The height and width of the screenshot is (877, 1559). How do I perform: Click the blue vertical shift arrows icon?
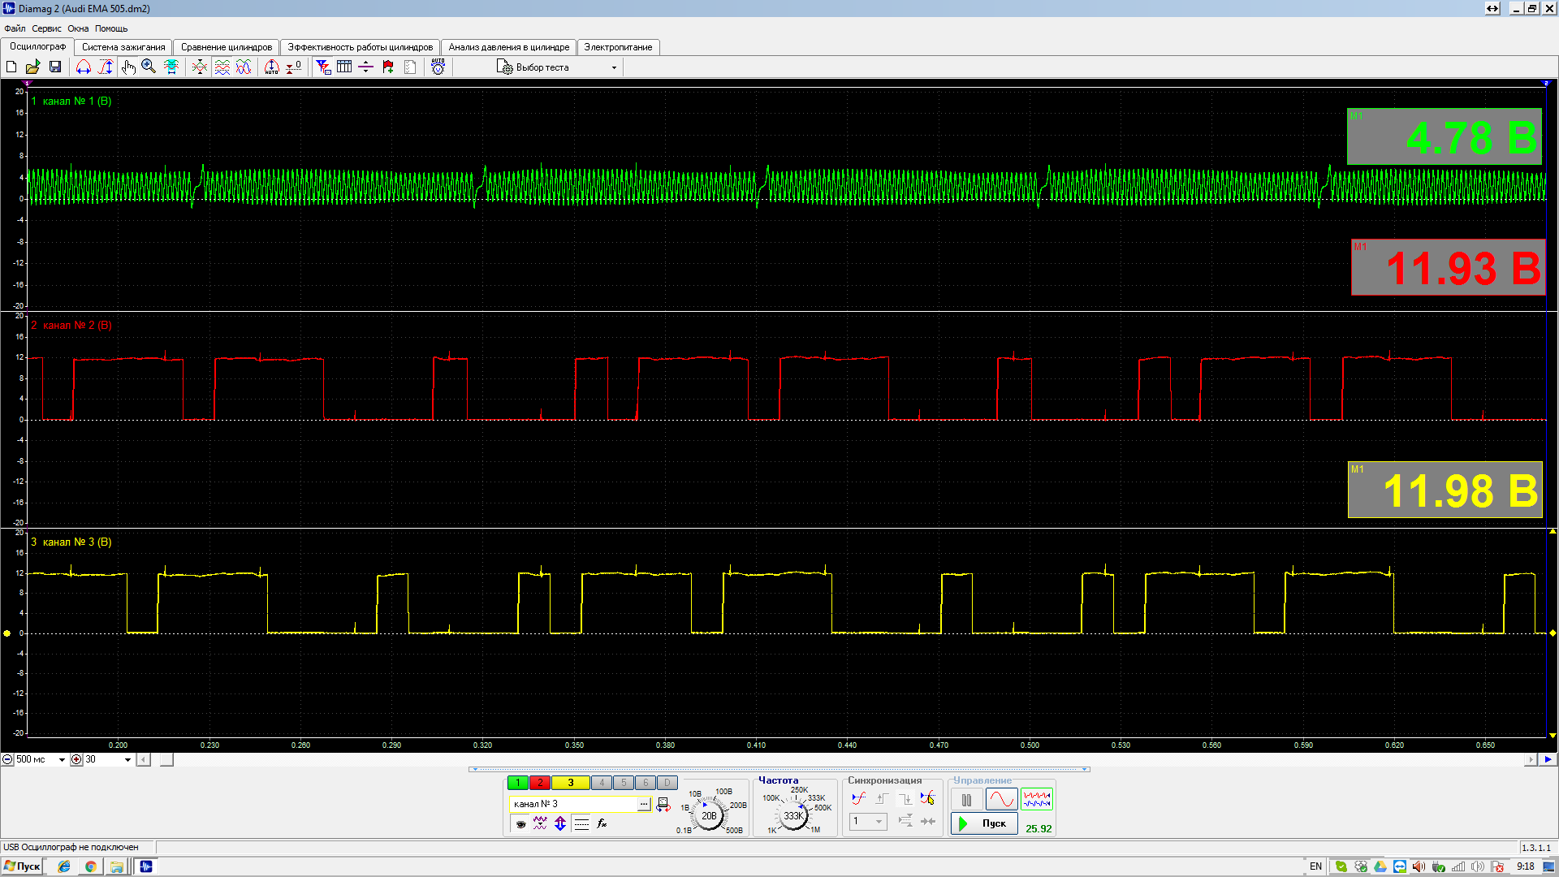coord(560,823)
